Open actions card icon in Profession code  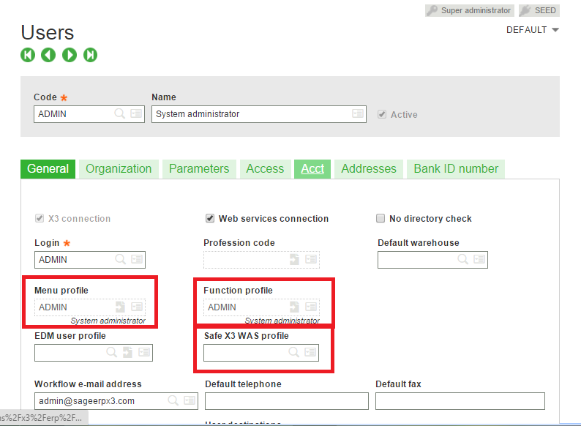click(311, 259)
